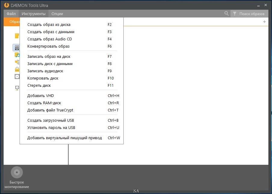
Task: Click the Быстрое монтирование label
Action: point(17,184)
